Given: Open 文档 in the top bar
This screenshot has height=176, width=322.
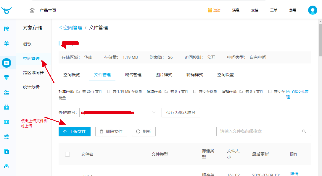Looking at the screenshot, I should pos(255,10).
